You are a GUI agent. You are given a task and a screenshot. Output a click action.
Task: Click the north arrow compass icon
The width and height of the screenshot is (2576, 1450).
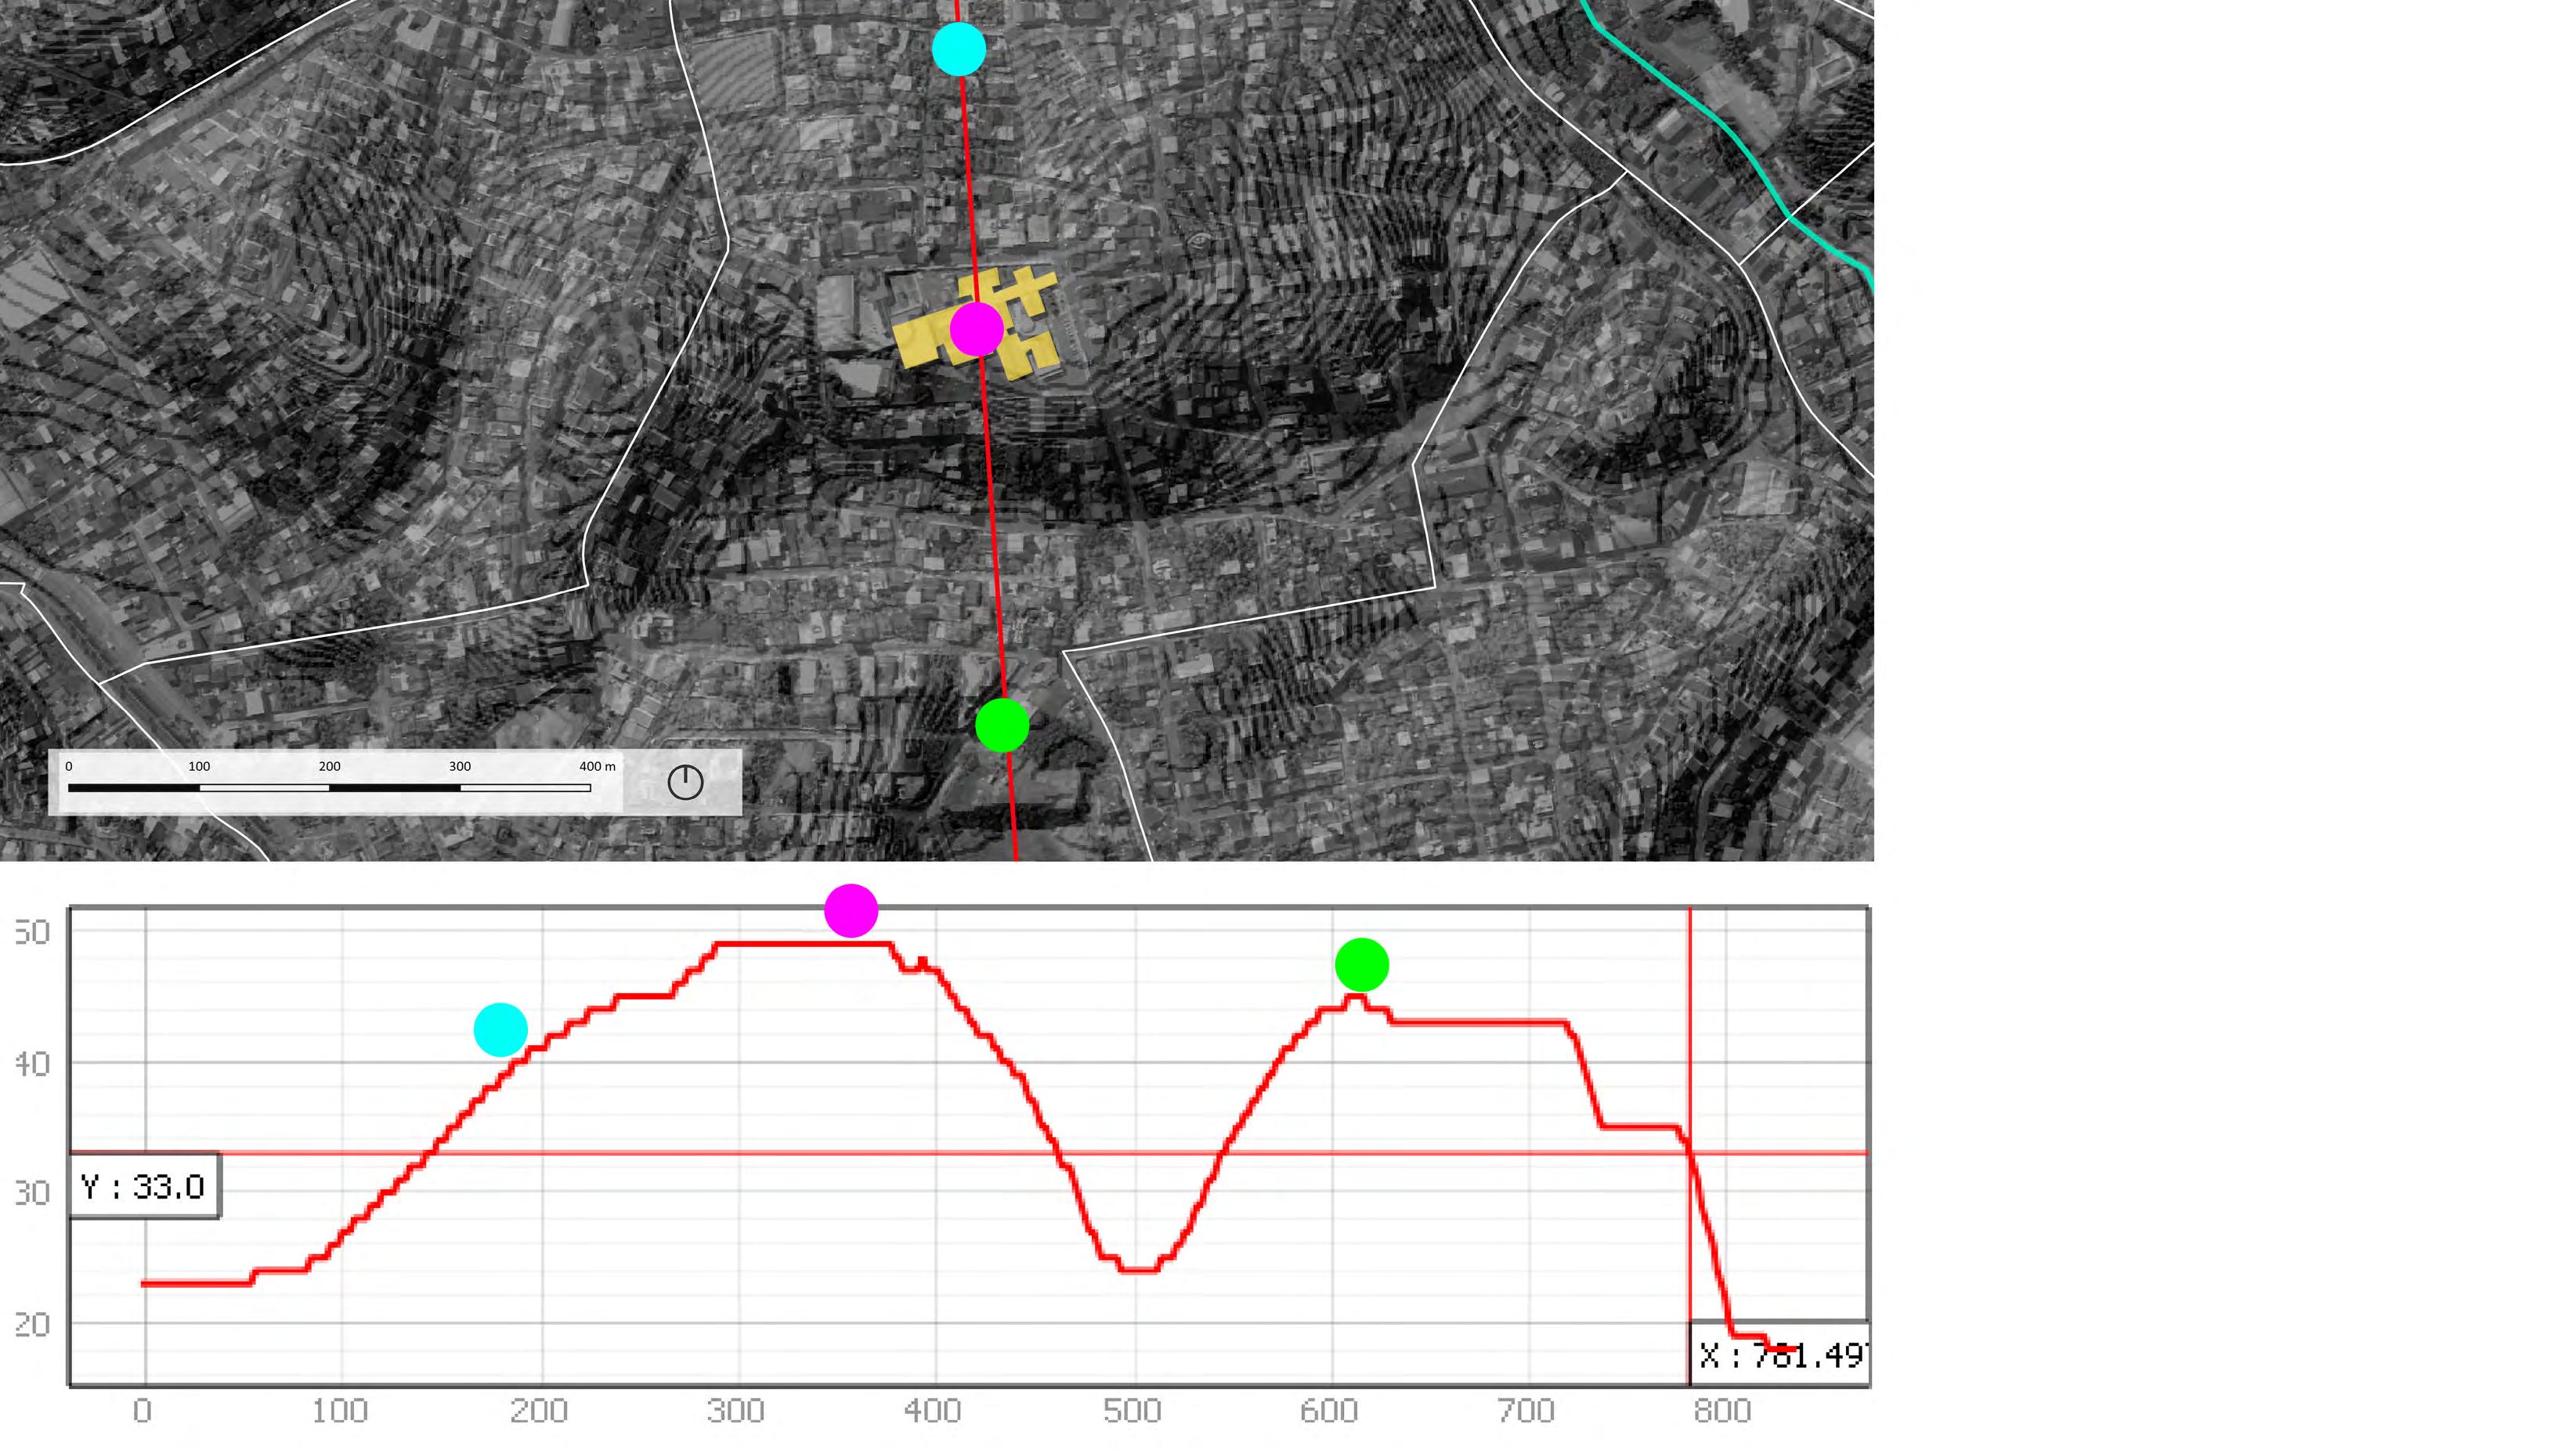pos(685,782)
